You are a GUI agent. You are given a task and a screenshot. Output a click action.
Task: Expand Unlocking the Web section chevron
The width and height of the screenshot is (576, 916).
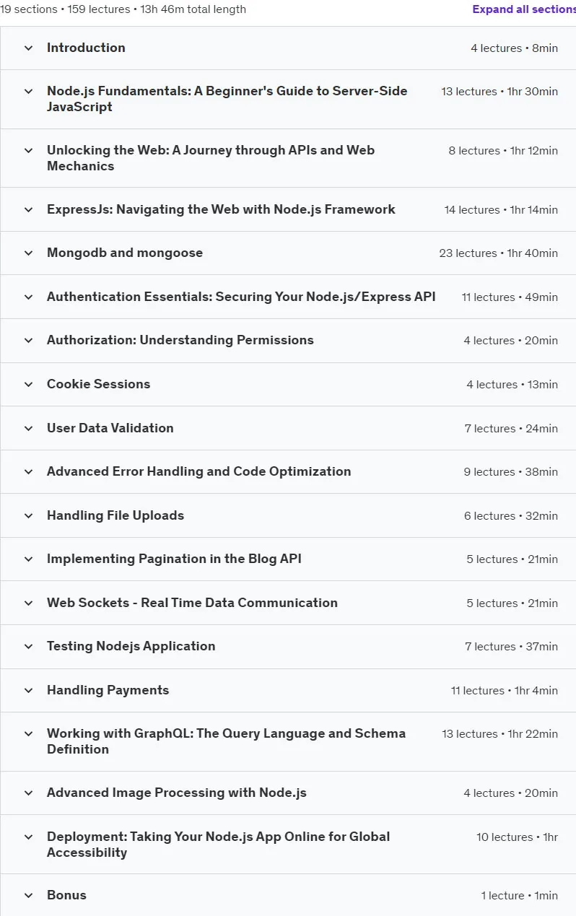point(29,151)
